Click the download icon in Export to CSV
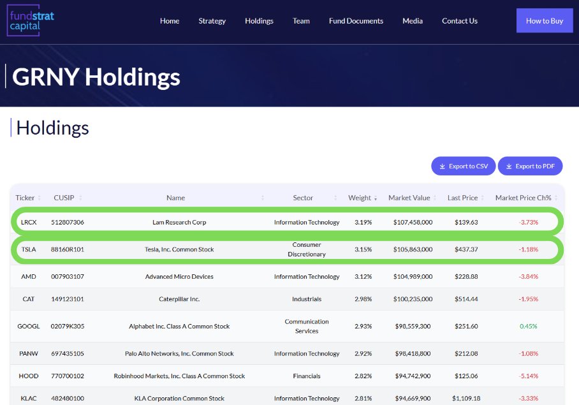 (442, 166)
